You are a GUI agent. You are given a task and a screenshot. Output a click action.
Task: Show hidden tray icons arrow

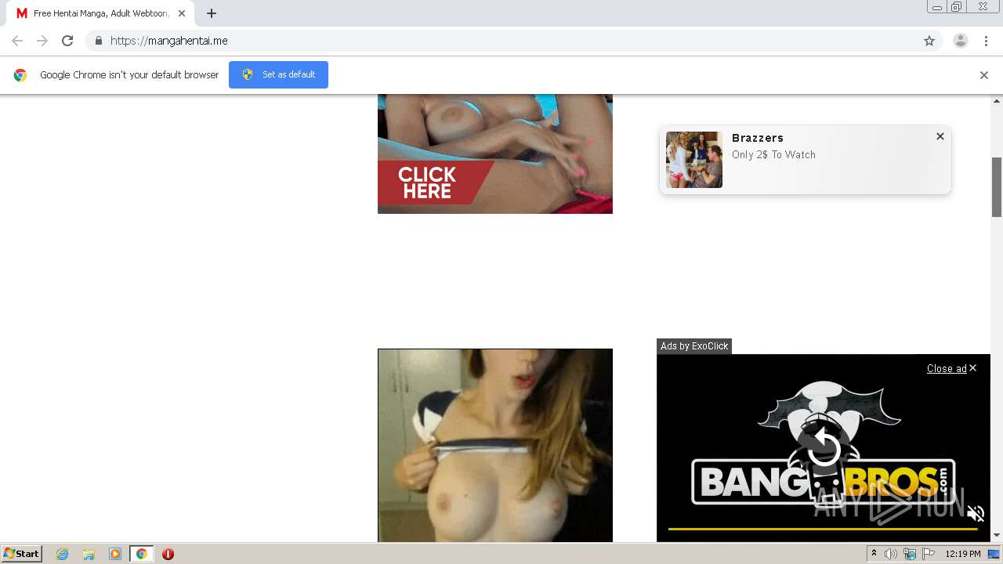click(x=874, y=554)
